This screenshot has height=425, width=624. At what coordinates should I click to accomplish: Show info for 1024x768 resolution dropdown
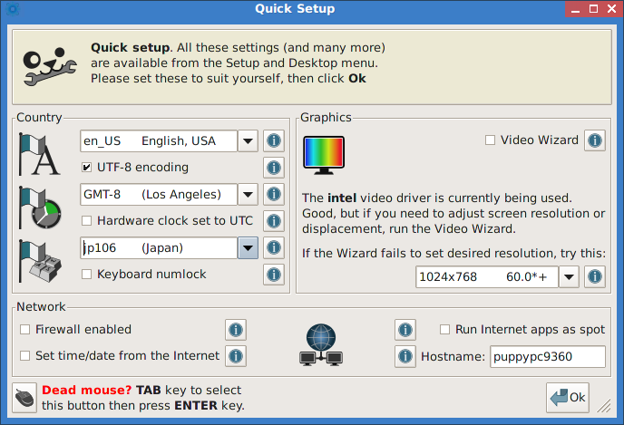(x=595, y=276)
